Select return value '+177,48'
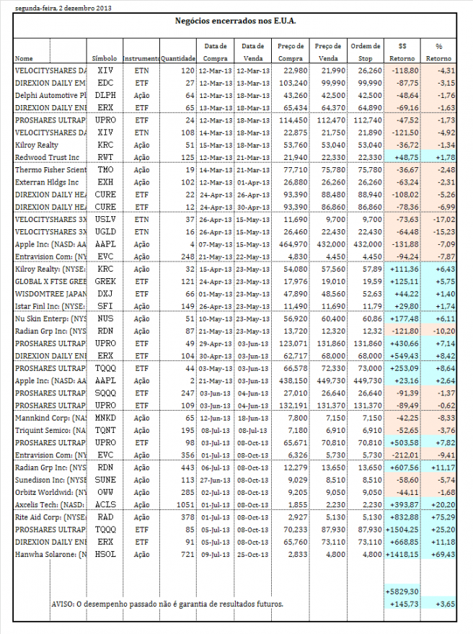This screenshot has height=634, width=473. click(405, 318)
